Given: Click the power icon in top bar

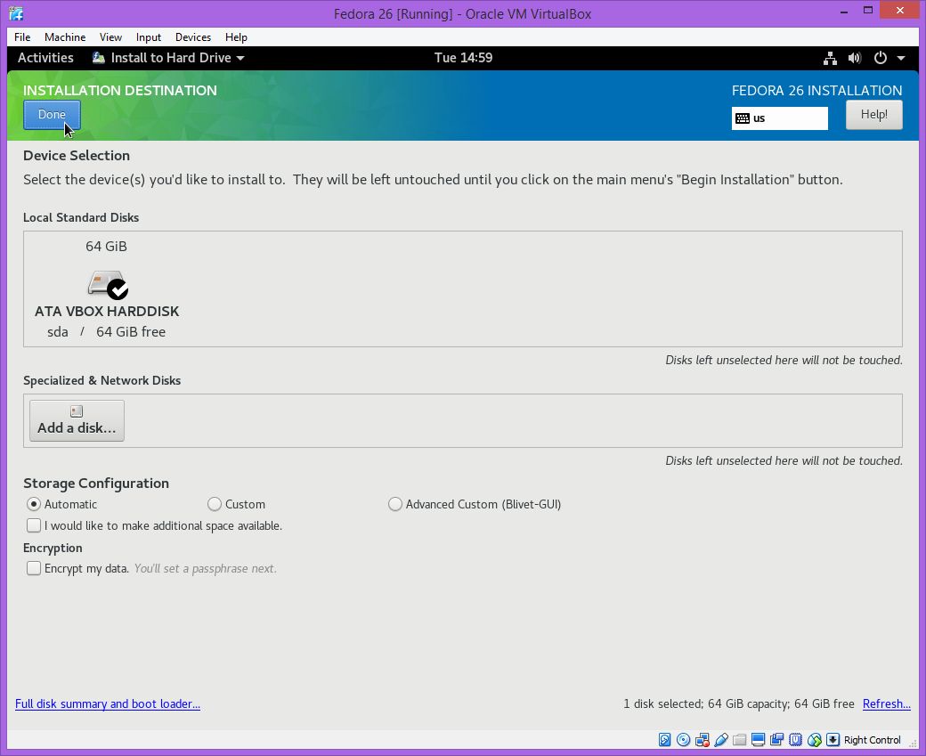Looking at the screenshot, I should pyautogui.click(x=880, y=58).
